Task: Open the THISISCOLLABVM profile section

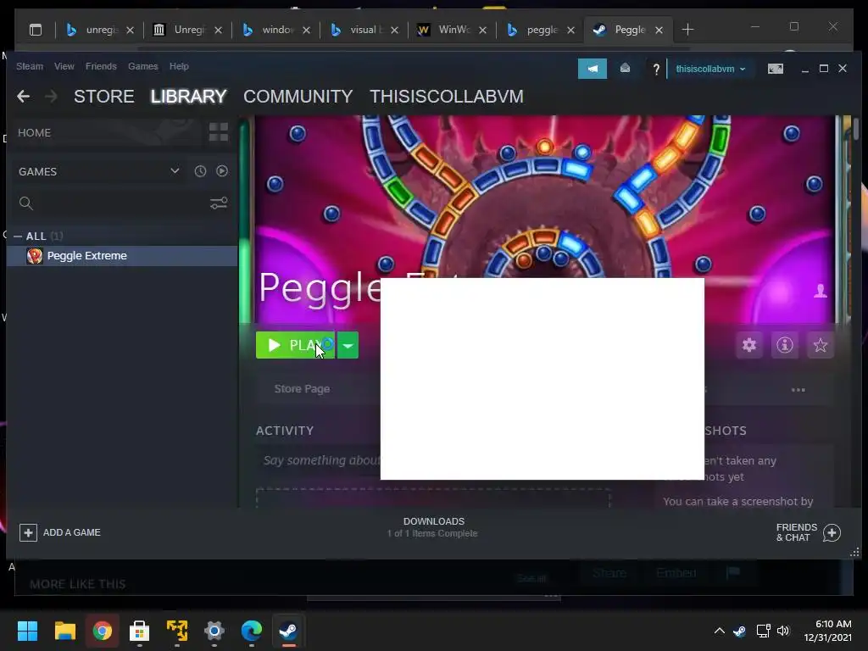Action: 446,97
